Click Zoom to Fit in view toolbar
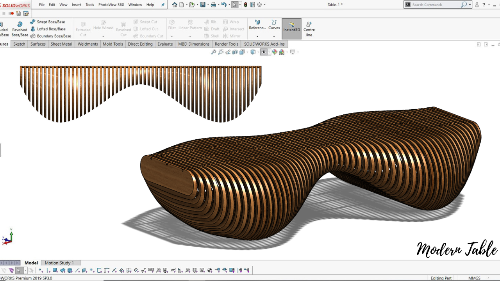500x281 pixels. tap(213, 52)
